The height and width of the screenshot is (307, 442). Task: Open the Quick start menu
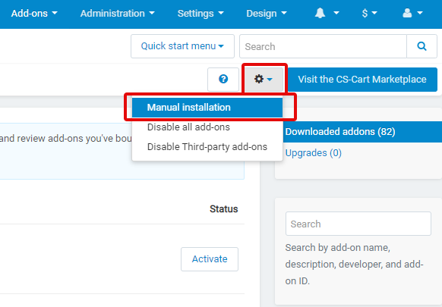[182, 46]
